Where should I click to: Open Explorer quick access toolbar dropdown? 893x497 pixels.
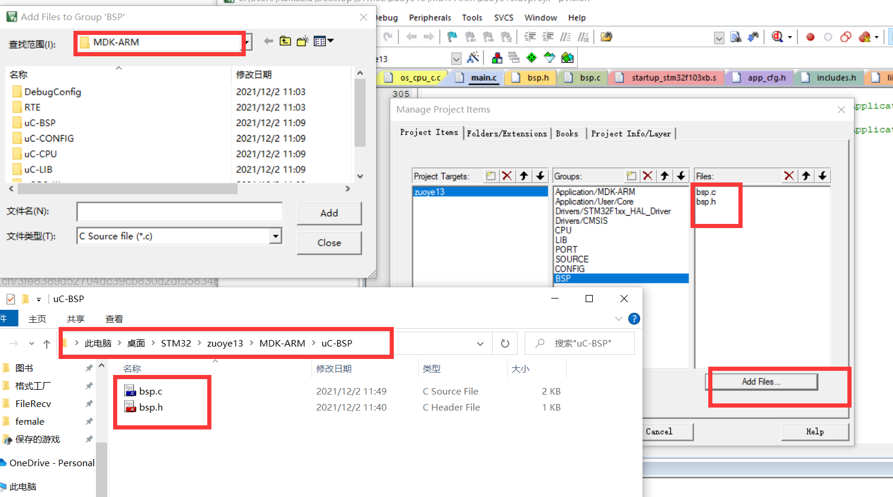pos(38,299)
